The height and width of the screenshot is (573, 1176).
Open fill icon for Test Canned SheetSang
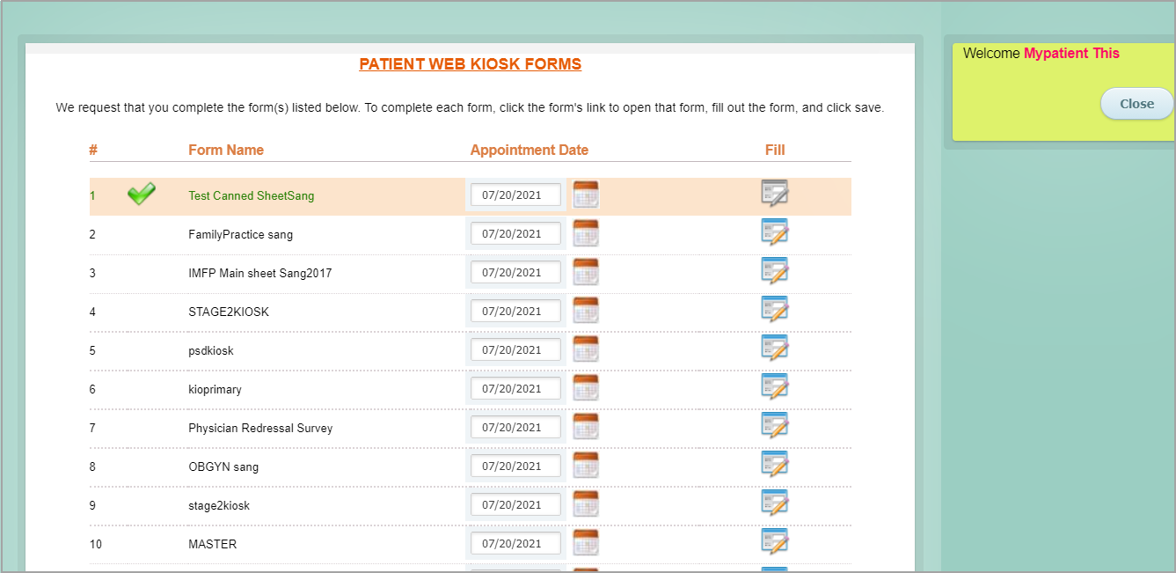click(x=774, y=194)
